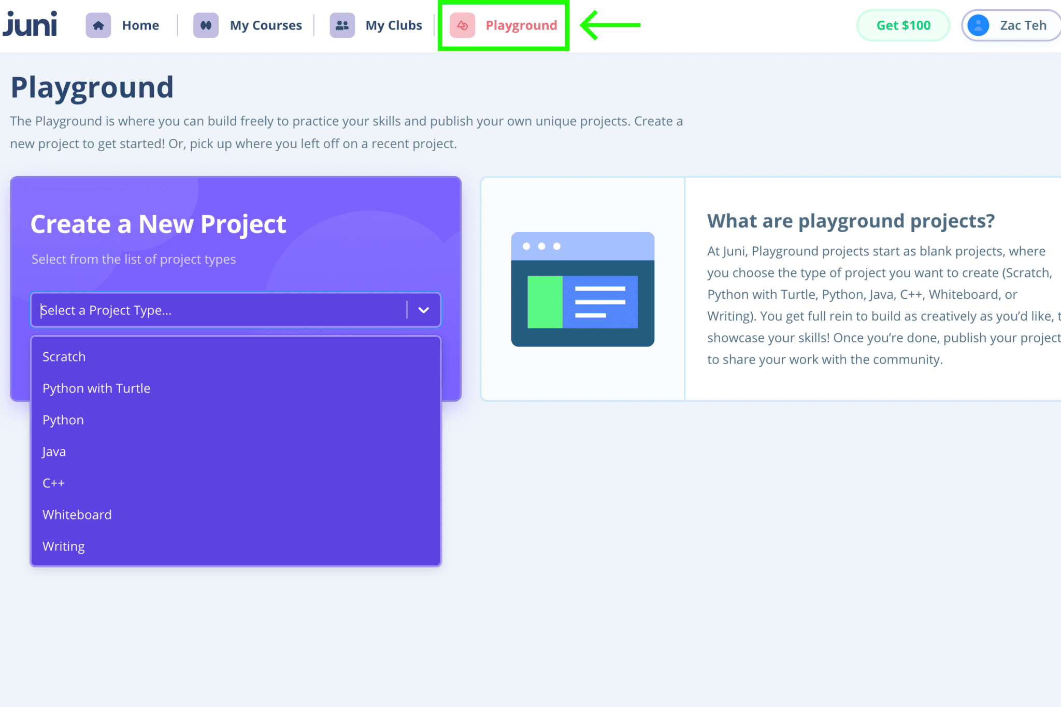Click the Get $100 button
This screenshot has width=1061, height=707.
click(x=902, y=25)
